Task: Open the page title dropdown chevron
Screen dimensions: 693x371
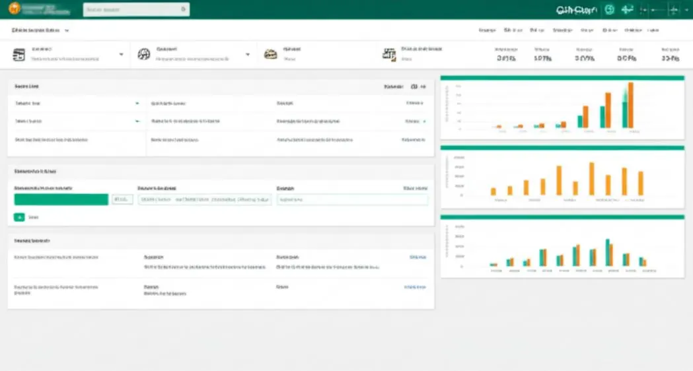Action: point(67,30)
